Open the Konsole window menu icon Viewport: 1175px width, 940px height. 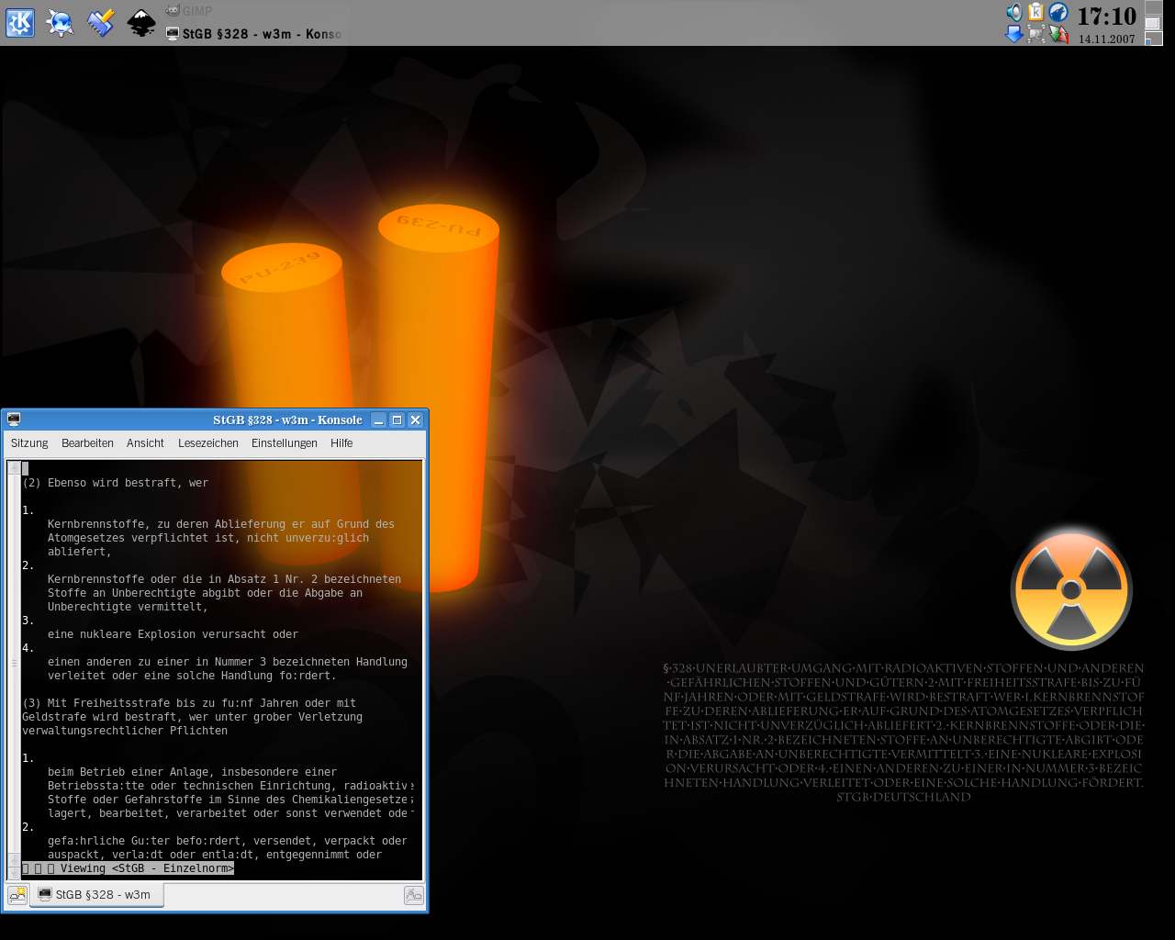click(14, 420)
